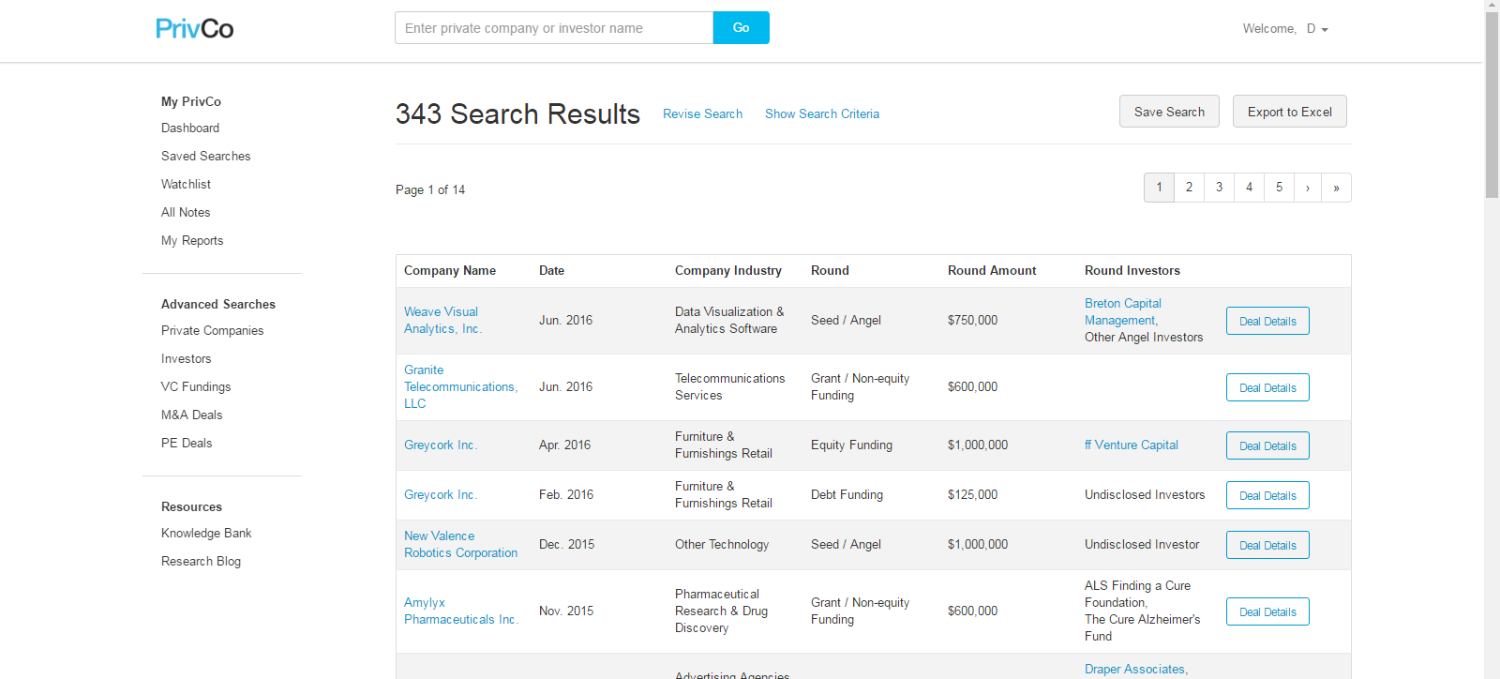
Task: Open Granite Telecommunications, LLC company link
Action: [460, 386]
